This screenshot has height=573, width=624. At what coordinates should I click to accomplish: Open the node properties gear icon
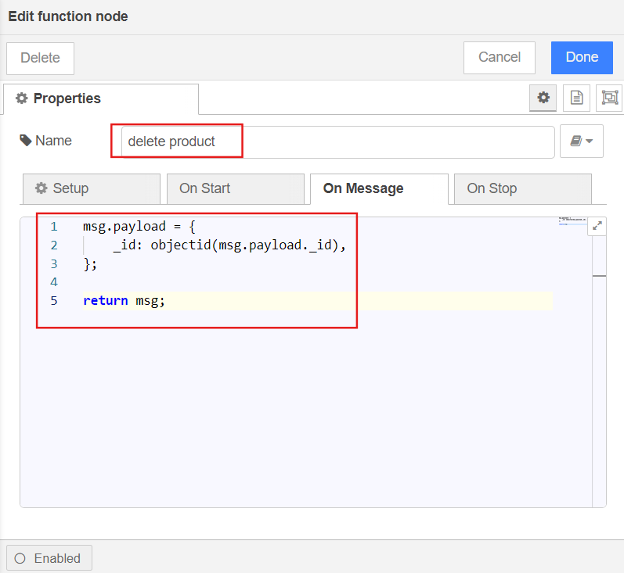[x=543, y=98]
